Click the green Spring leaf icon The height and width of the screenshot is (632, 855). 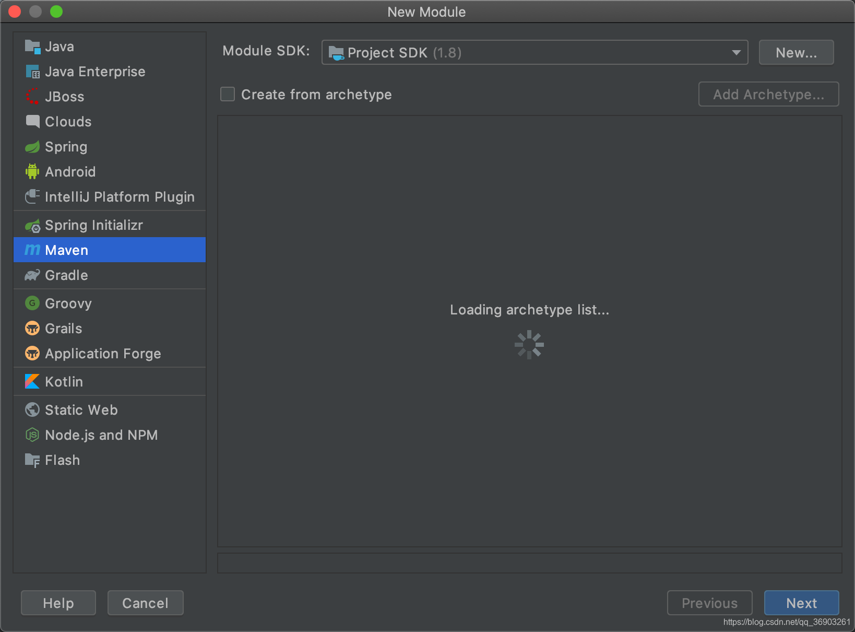tap(32, 147)
